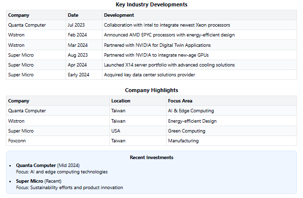The height and width of the screenshot is (198, 303).
Task: Click 'Manufacturing' focus cell
Action: coord(232,141)
